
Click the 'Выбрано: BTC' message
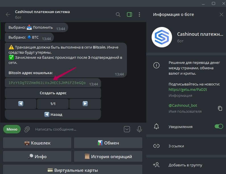[x=29, y=37]
